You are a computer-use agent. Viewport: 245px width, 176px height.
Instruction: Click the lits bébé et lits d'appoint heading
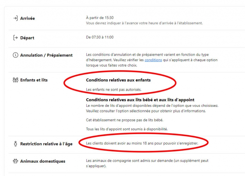click(x=140, y=100)
